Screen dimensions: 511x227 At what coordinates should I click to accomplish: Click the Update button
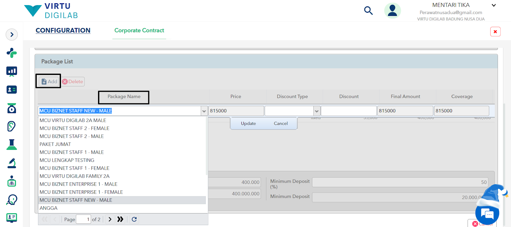tap(248, 123)
